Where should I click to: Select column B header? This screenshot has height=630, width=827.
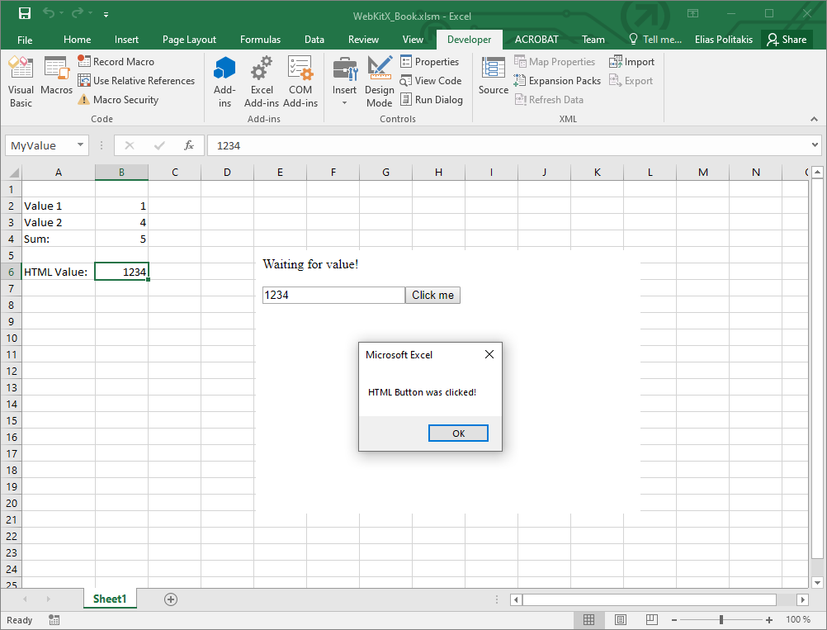(121, 172)
